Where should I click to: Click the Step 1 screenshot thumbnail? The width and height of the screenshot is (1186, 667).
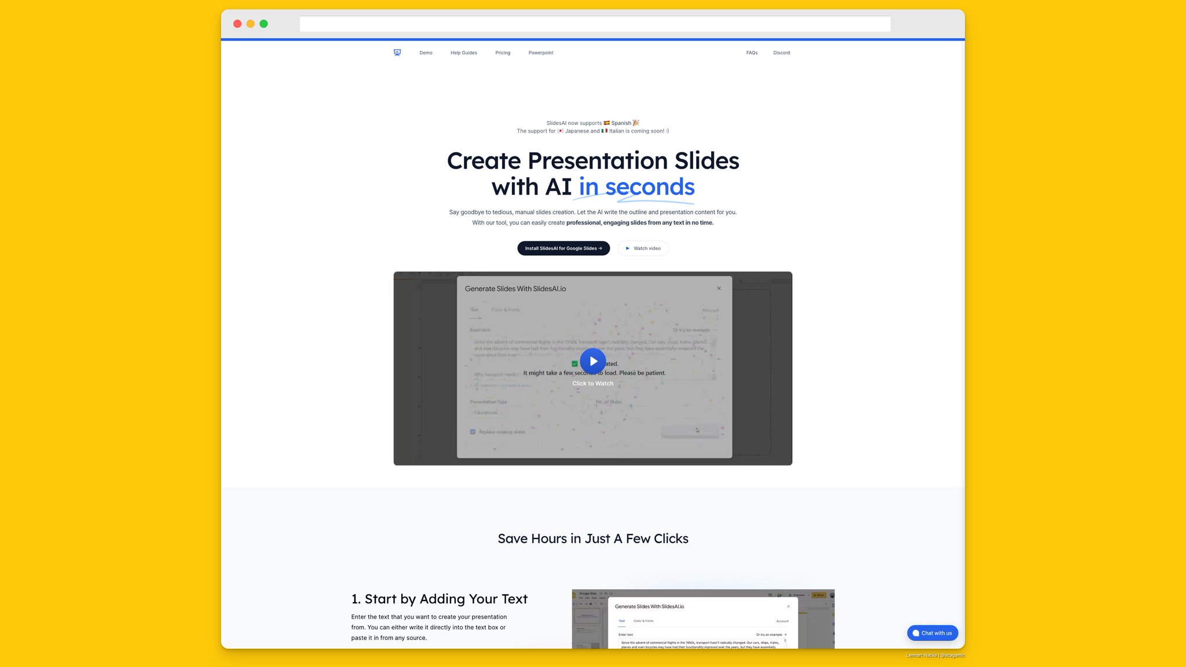point(702,620)
